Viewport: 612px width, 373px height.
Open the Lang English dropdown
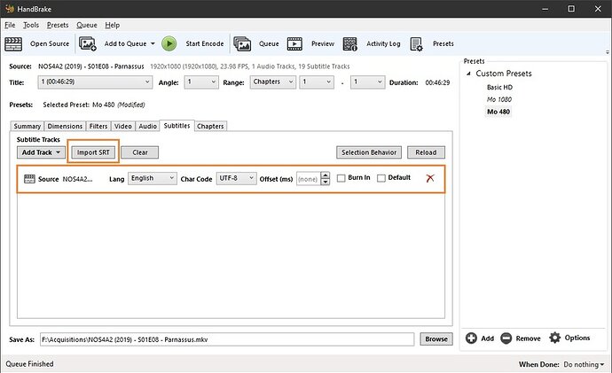(153, 178)
